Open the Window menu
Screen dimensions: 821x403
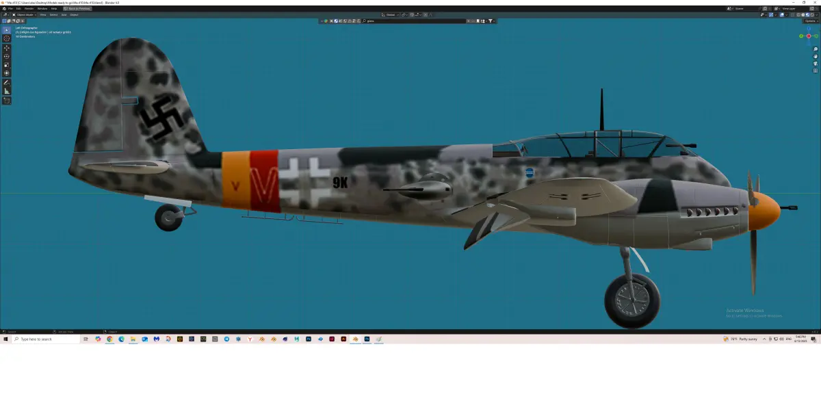42,8
